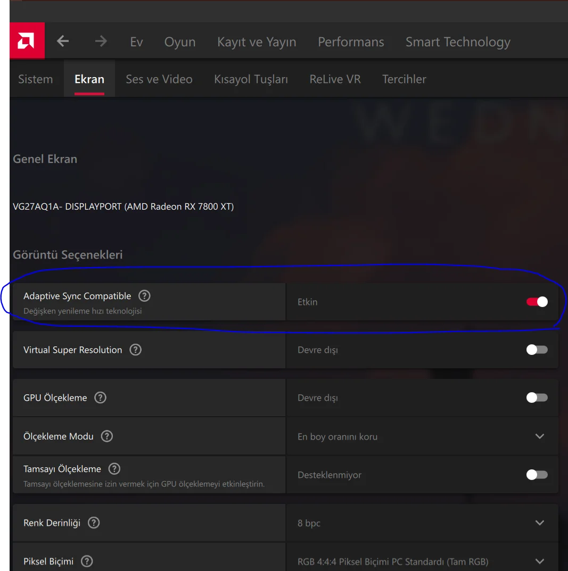Enable Virtual Super Resolution toggle

coord(537,350)
